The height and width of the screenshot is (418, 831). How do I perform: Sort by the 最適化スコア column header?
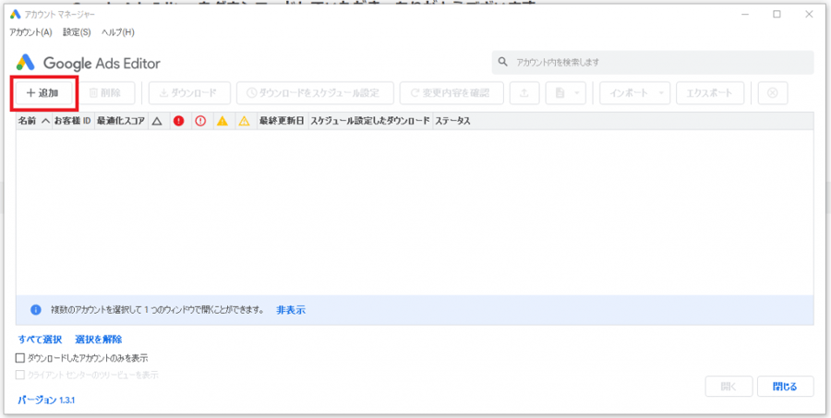[121, 121]
